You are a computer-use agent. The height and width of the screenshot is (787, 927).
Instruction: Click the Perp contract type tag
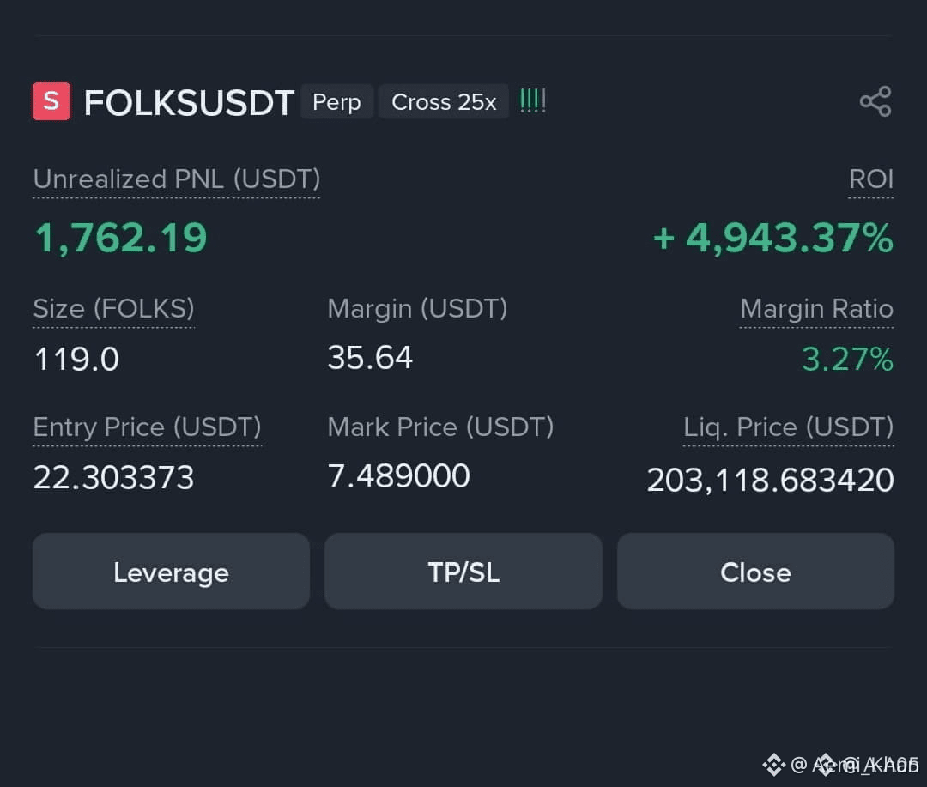tap(336, 102)
